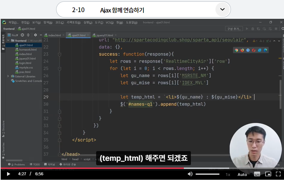Expand the lecture 2-10 chevron dropdown
Image resolution: width=284 pixels, height=180 pixels.
point(222,9)
